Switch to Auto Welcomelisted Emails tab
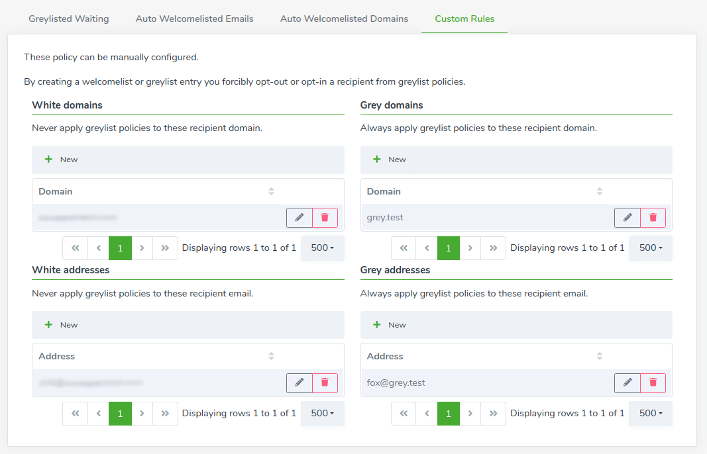This screenshot has width=707, height=454. coord(194,19)
